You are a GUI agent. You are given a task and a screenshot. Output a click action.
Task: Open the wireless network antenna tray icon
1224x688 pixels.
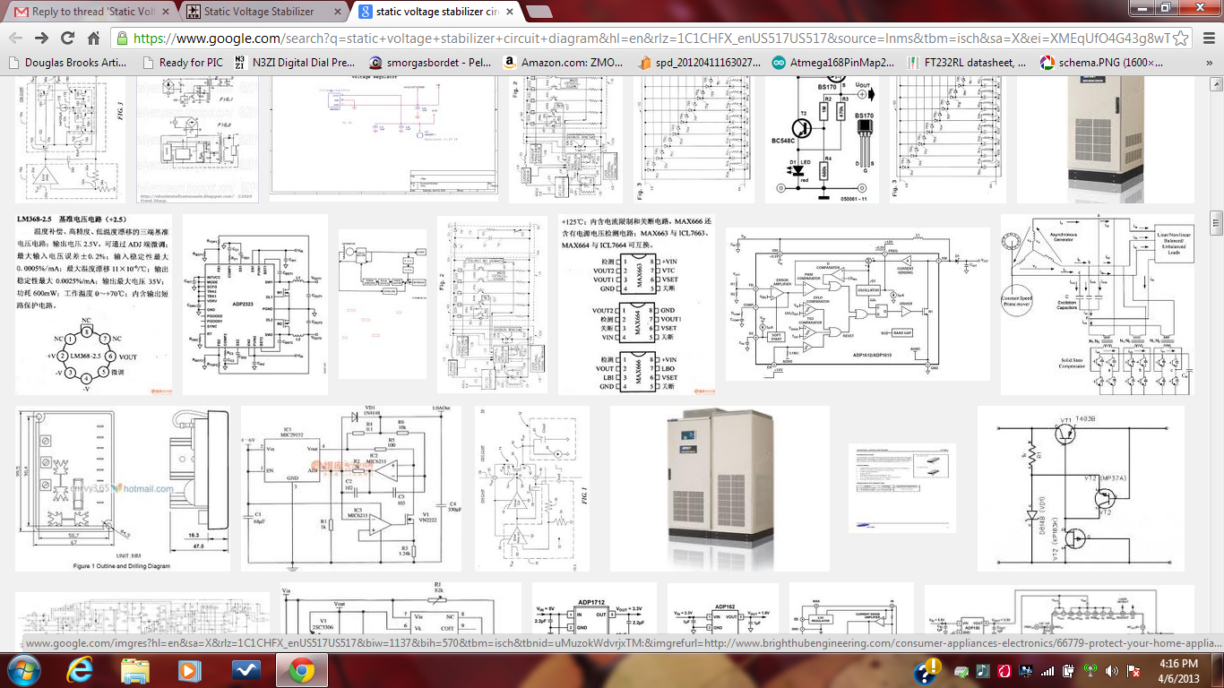1091,671
